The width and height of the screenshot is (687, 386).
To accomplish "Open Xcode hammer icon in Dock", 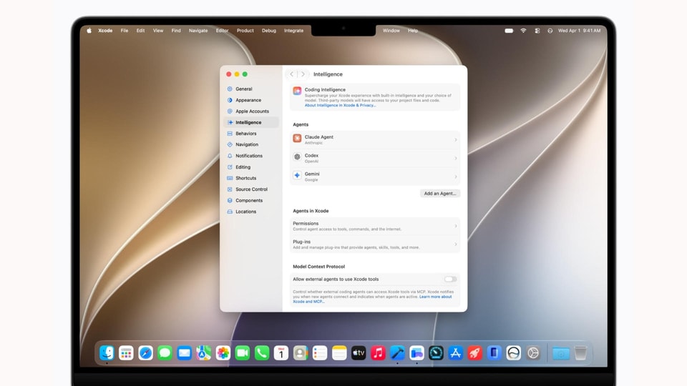I will 397,352.
